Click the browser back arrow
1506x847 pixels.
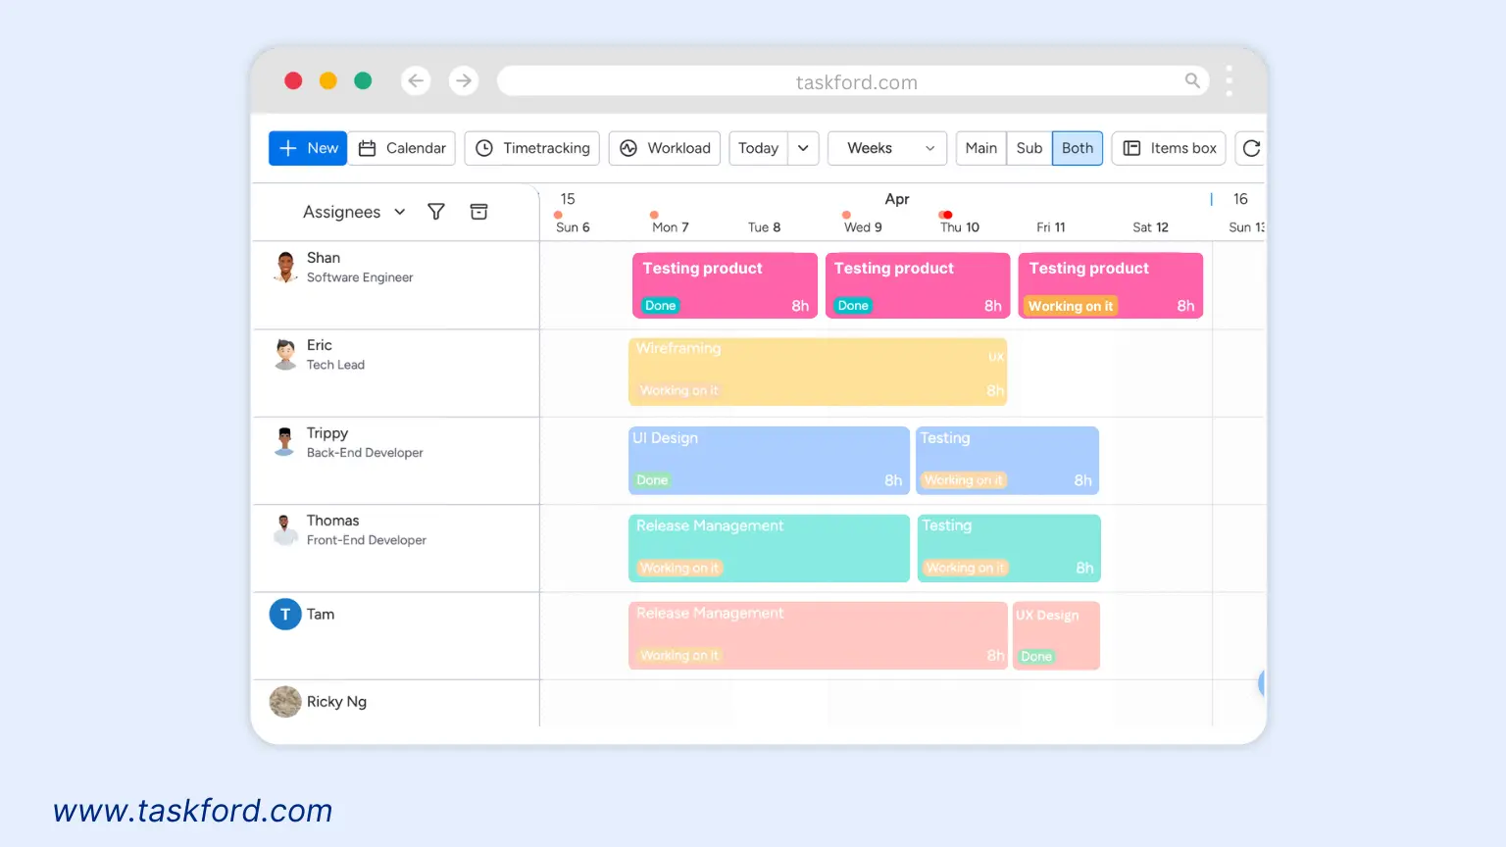tap(415, 80)
